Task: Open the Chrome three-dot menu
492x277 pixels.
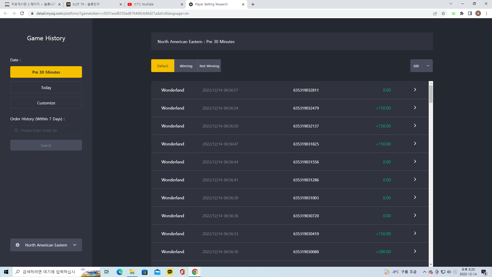Action: (x=486, y=13)
